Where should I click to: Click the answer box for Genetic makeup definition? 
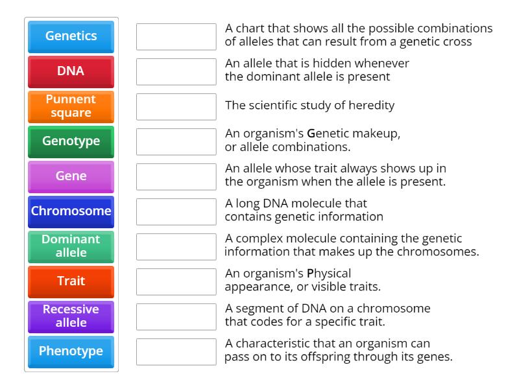176,142
